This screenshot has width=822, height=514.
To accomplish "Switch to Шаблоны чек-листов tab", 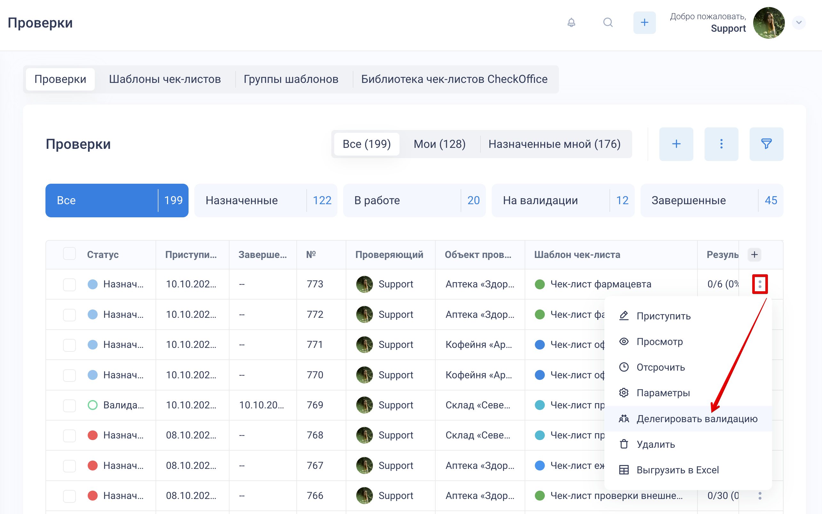I will click(165, 79).
